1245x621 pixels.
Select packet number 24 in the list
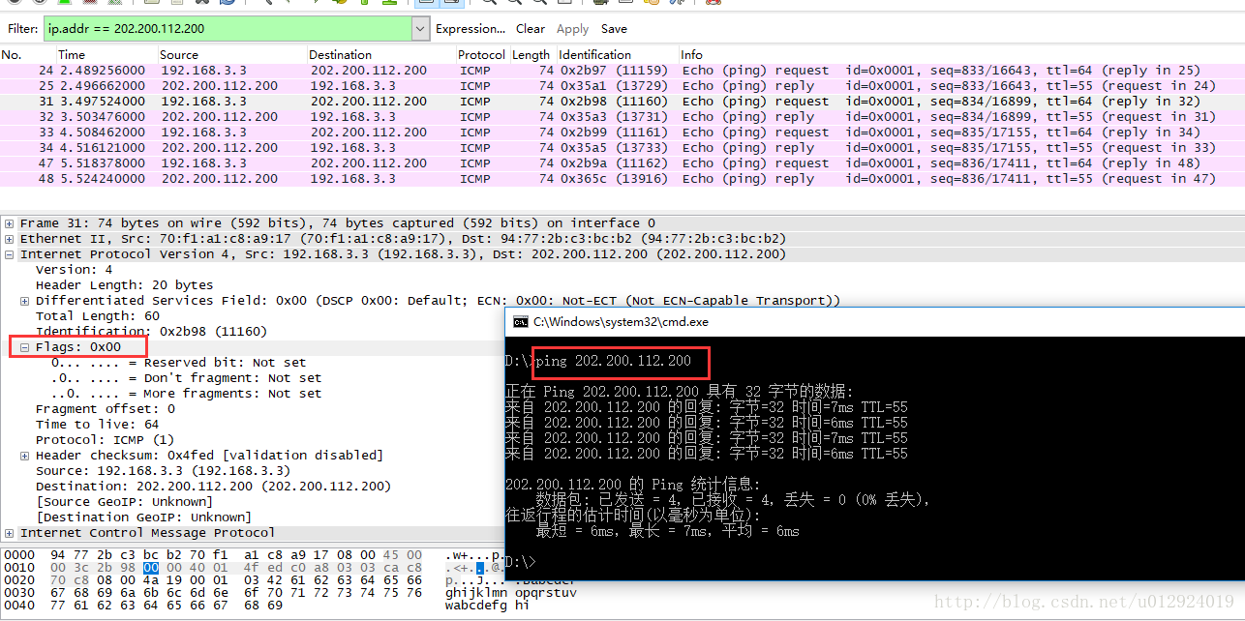(622, 71)
